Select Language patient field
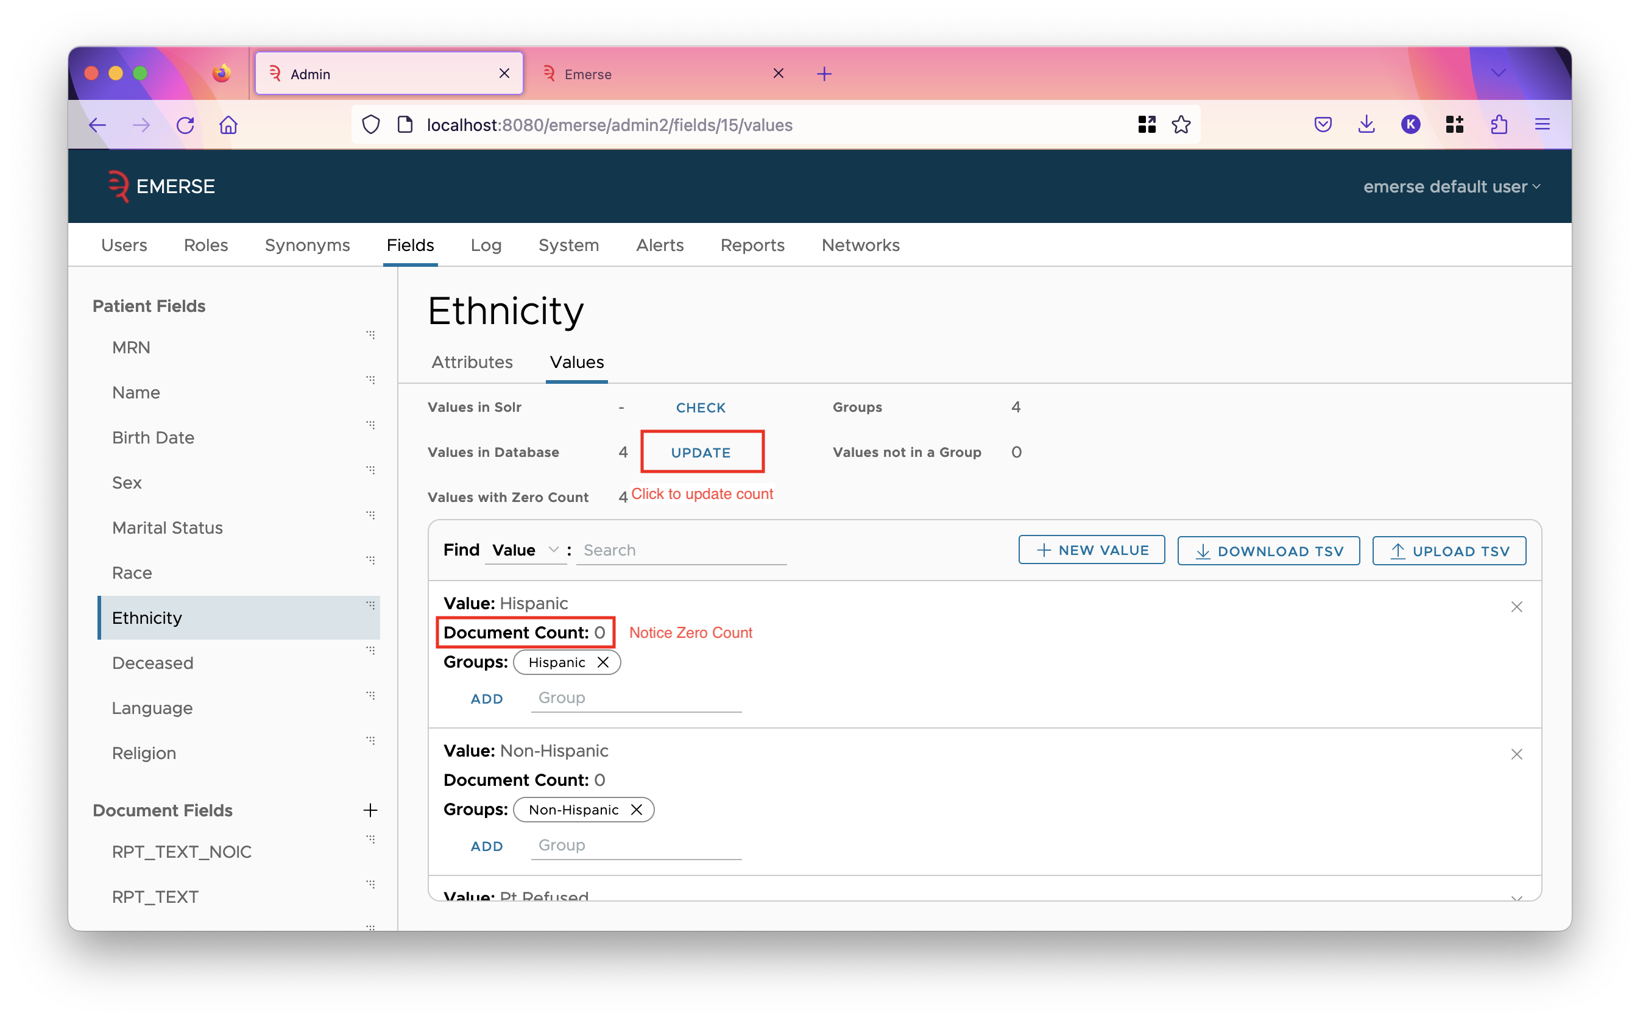 point(239,708)
